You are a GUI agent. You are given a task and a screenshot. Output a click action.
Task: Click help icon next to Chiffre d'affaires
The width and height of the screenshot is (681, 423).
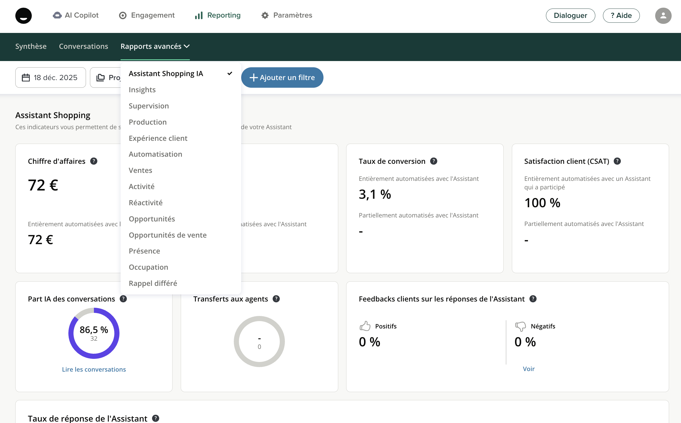tap(94, 161)
